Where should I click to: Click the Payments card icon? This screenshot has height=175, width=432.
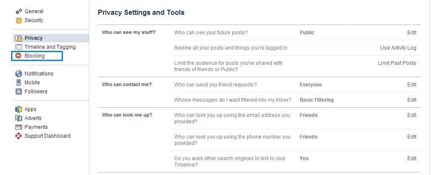pyautogui.click(x=19, y=127)
